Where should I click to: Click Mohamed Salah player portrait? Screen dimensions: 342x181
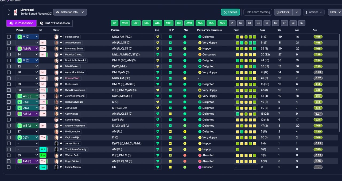(56, 49)
